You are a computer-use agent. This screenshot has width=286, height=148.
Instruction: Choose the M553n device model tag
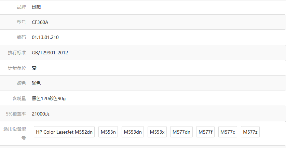click(108, 132)
